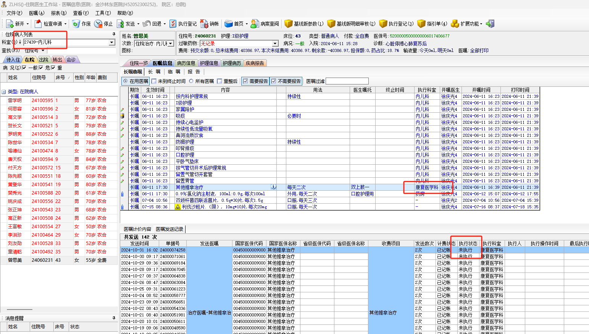The width and height of the screenshot is (589, 334).
Task: Select the 所有医嘱 radio button
Action: (x=191, y=81)
